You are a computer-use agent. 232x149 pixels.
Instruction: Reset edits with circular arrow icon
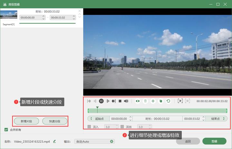pyautogui.click(x=169, y=101)
